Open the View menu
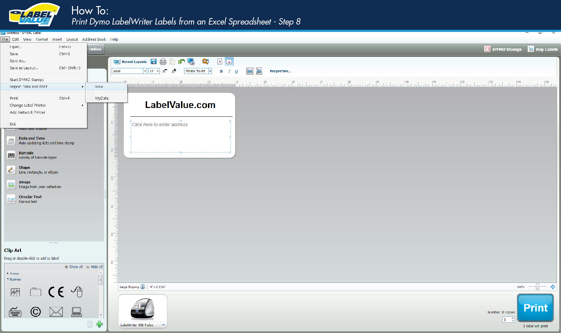Screen dimensions: 561x333 pos(27,39)
